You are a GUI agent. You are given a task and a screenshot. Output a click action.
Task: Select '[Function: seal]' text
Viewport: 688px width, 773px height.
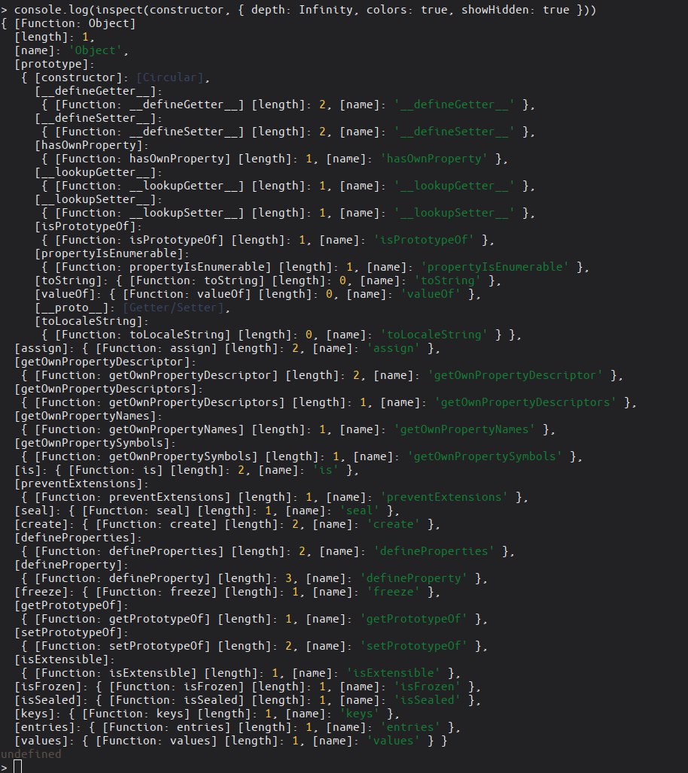click(135, 511)
